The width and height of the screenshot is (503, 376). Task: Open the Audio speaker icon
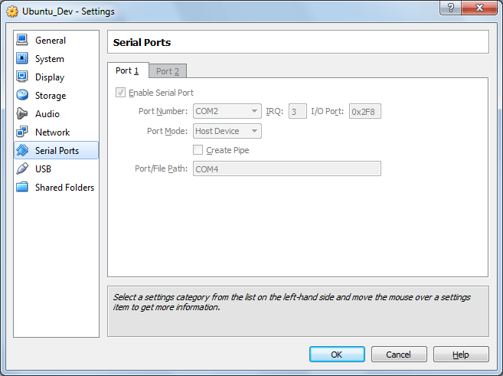pos(22,114)
